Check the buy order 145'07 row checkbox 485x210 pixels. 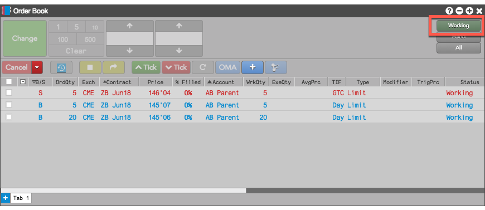click(x=9, y=105)
